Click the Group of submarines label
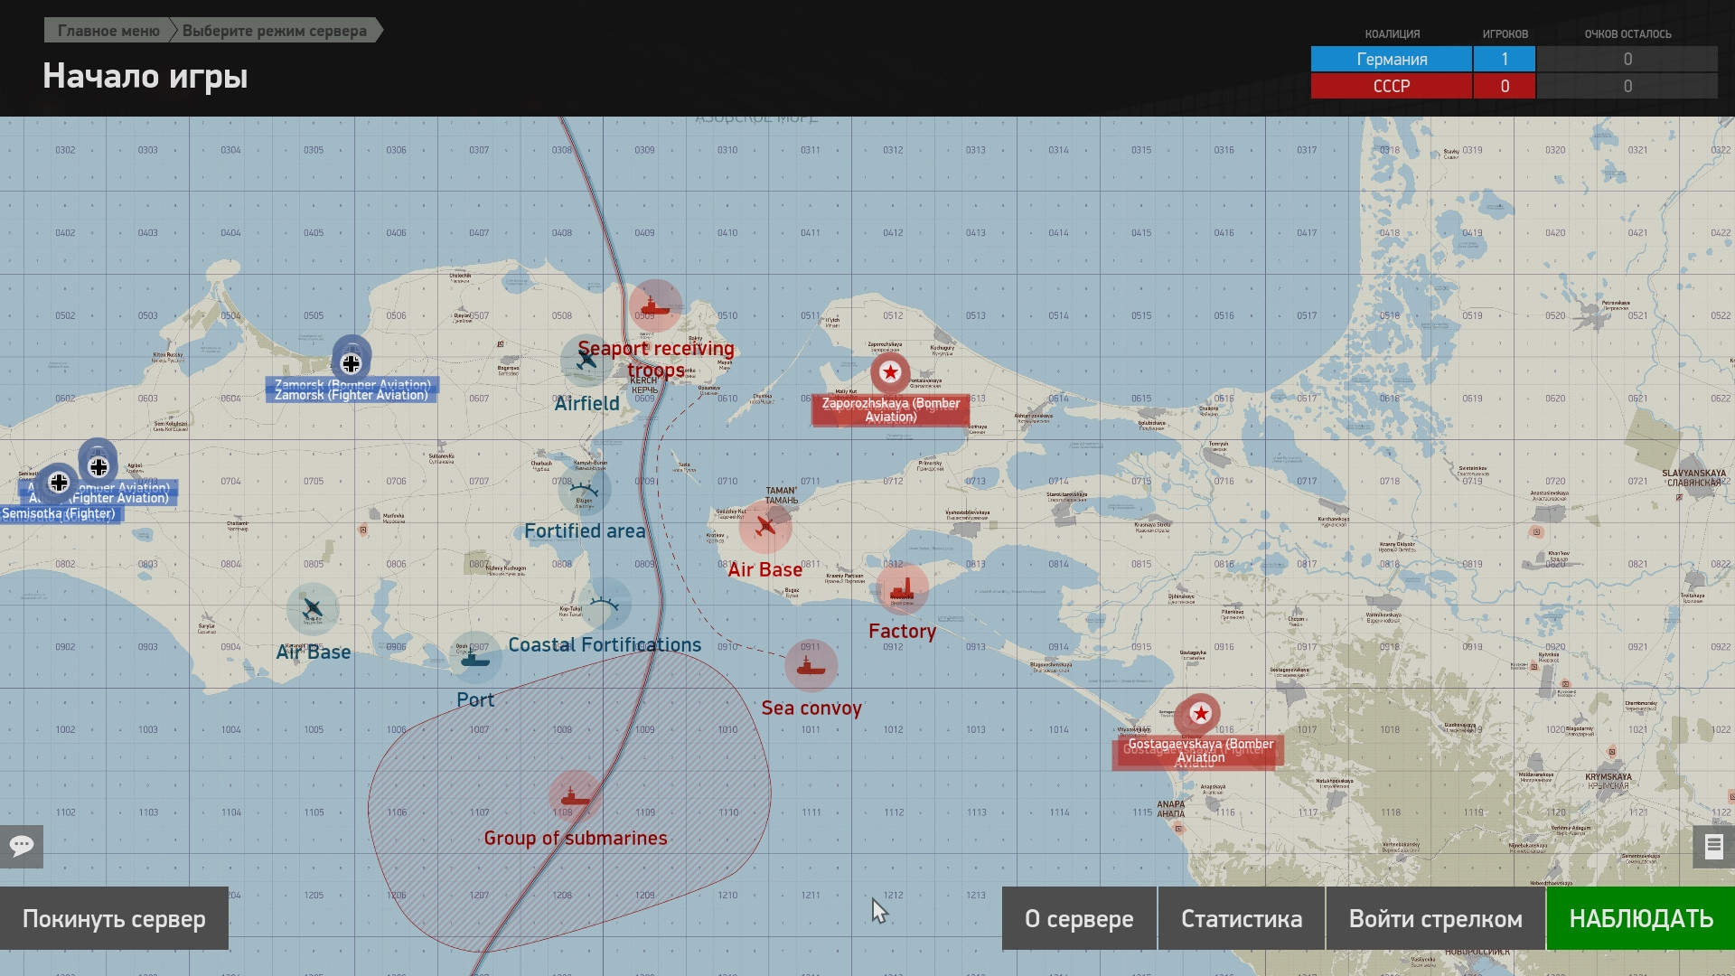The height and width of the screenshot is (976, 1735). click(576, 839)
